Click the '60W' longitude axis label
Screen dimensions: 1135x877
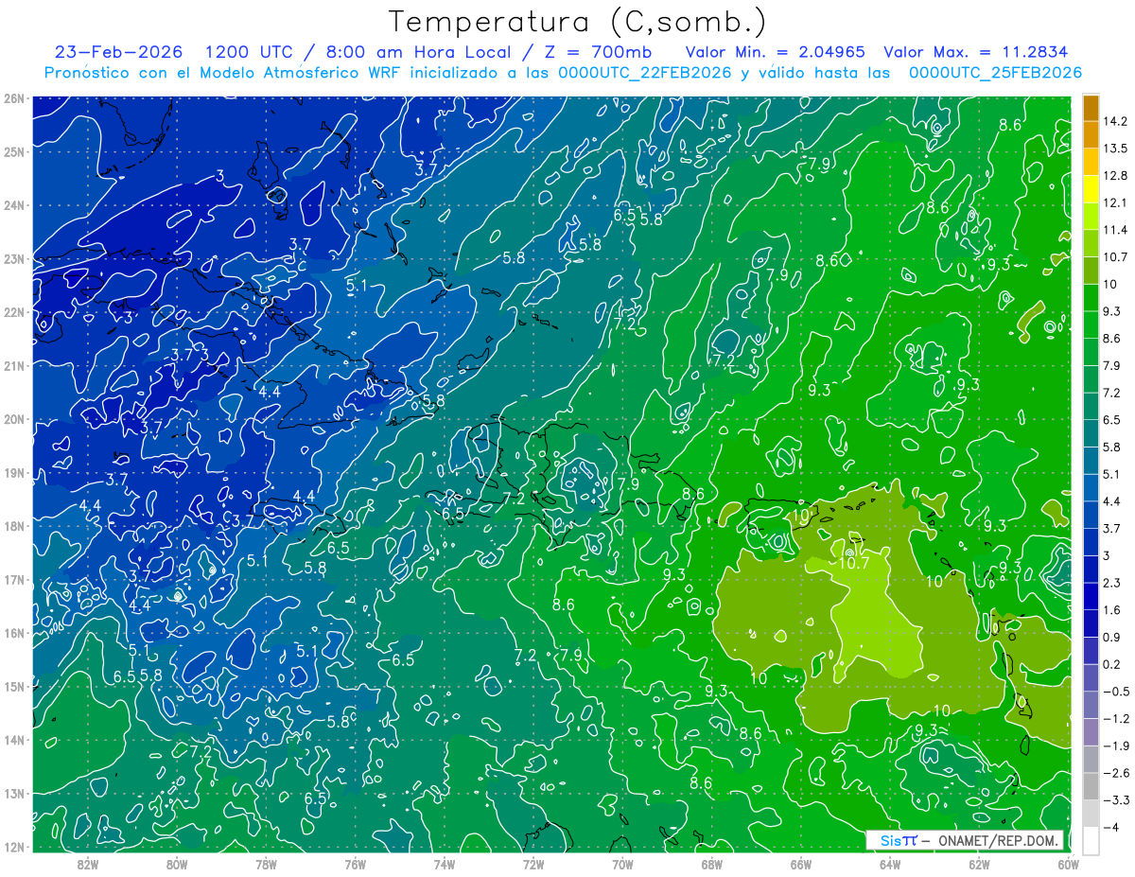1068,863
